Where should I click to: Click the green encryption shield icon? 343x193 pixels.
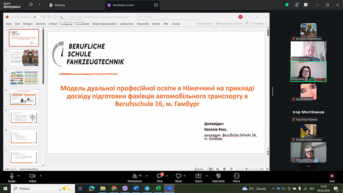pos(287,5)
